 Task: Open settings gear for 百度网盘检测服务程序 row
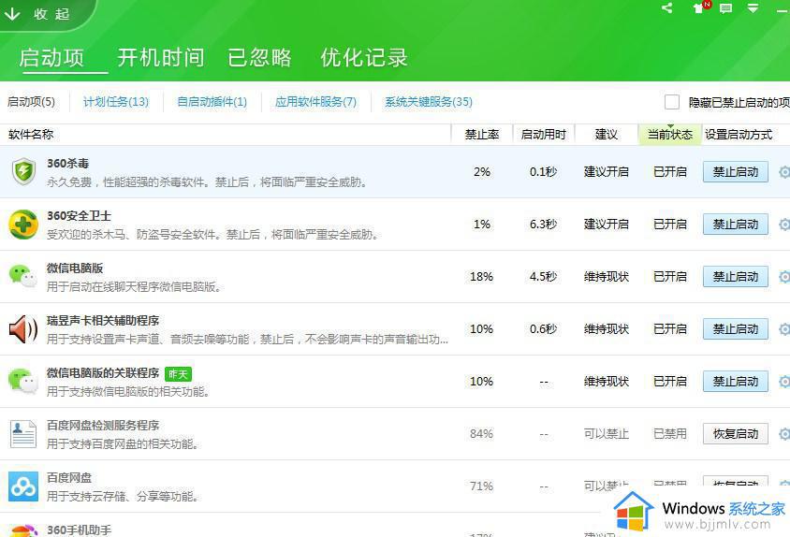[784, 434]
